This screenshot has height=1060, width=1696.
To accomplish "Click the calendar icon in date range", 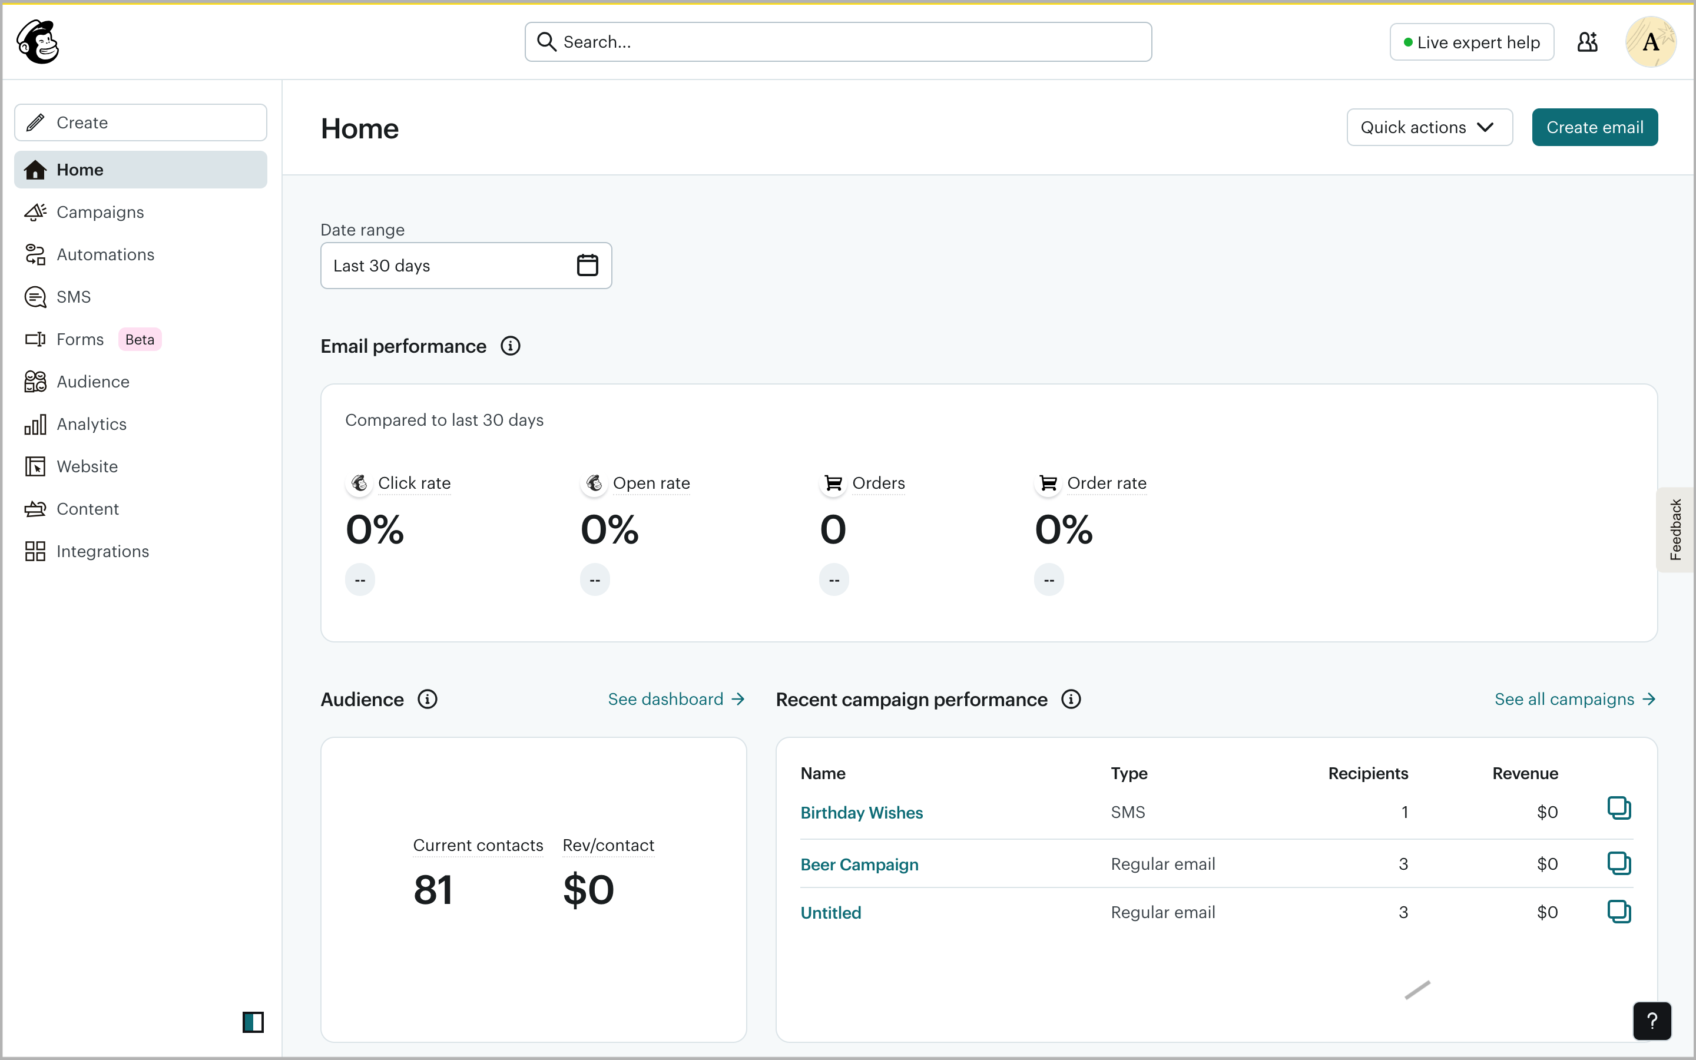I will click(x=587, y=266).
